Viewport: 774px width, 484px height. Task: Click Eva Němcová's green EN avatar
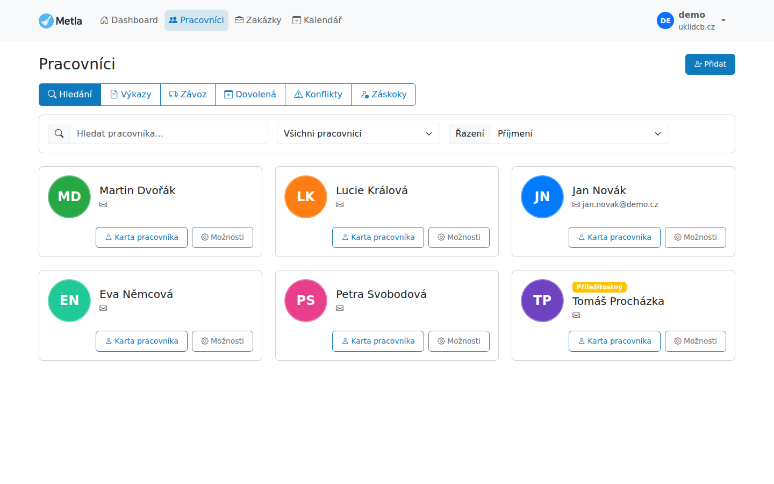tap(69, 301)
